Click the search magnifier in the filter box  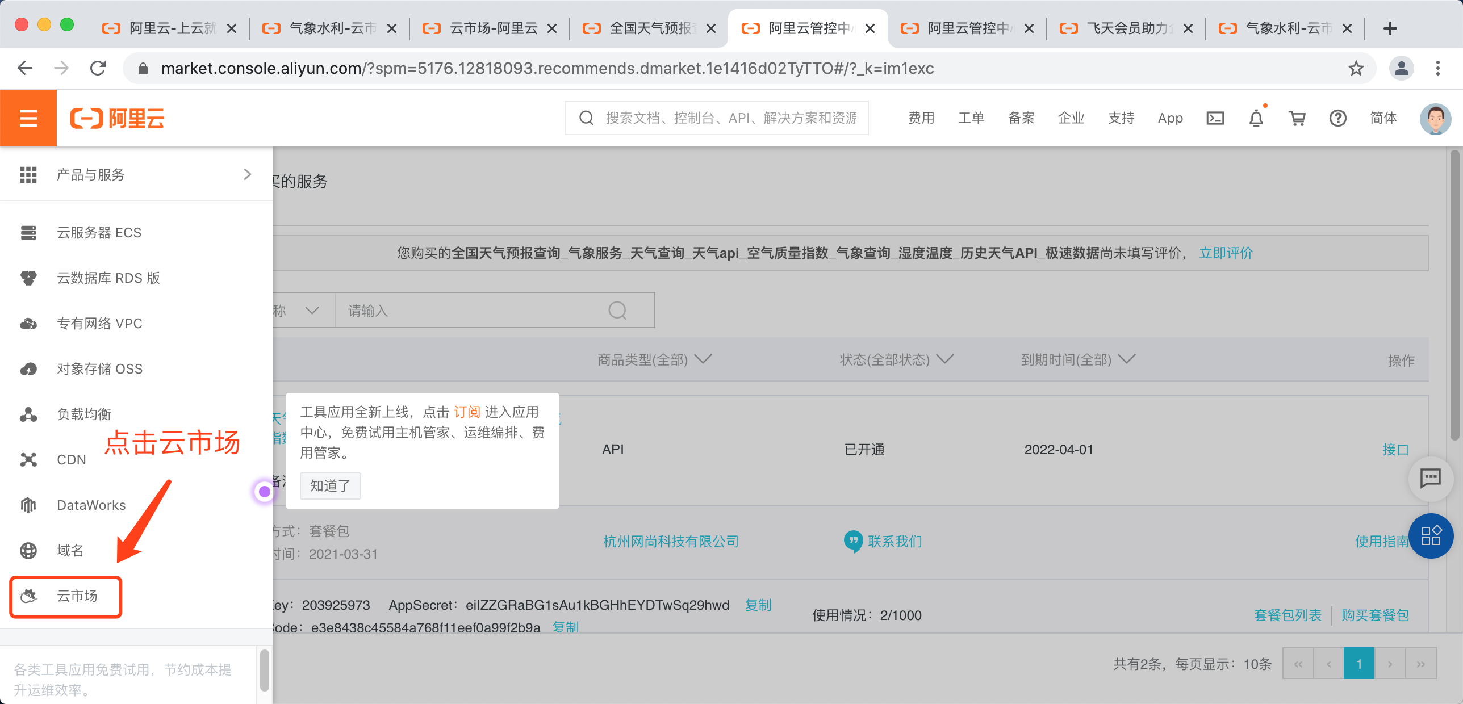click(617, 311)
